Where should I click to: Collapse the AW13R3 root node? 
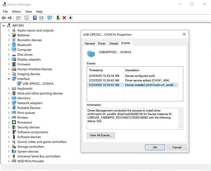click(4, 26)
